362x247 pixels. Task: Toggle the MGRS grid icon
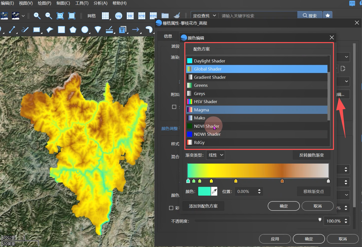pos(153,16)
